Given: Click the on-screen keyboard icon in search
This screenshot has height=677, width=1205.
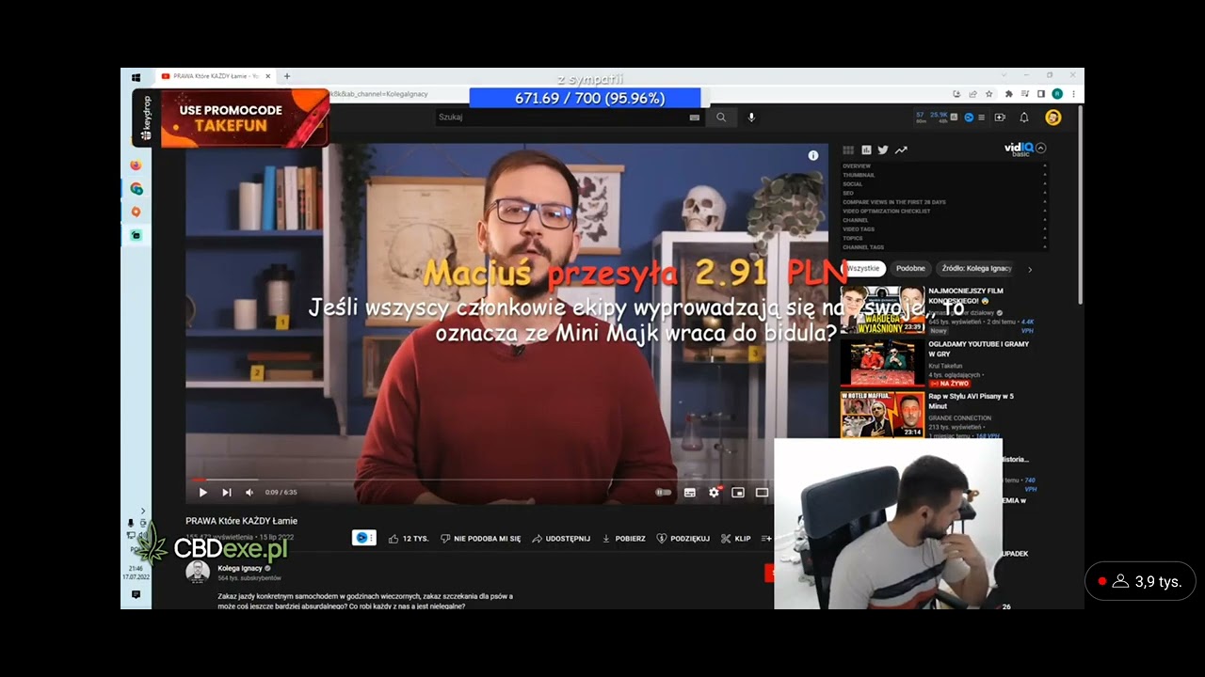Looking at the screenshot, I should click(x=695, y=118).
